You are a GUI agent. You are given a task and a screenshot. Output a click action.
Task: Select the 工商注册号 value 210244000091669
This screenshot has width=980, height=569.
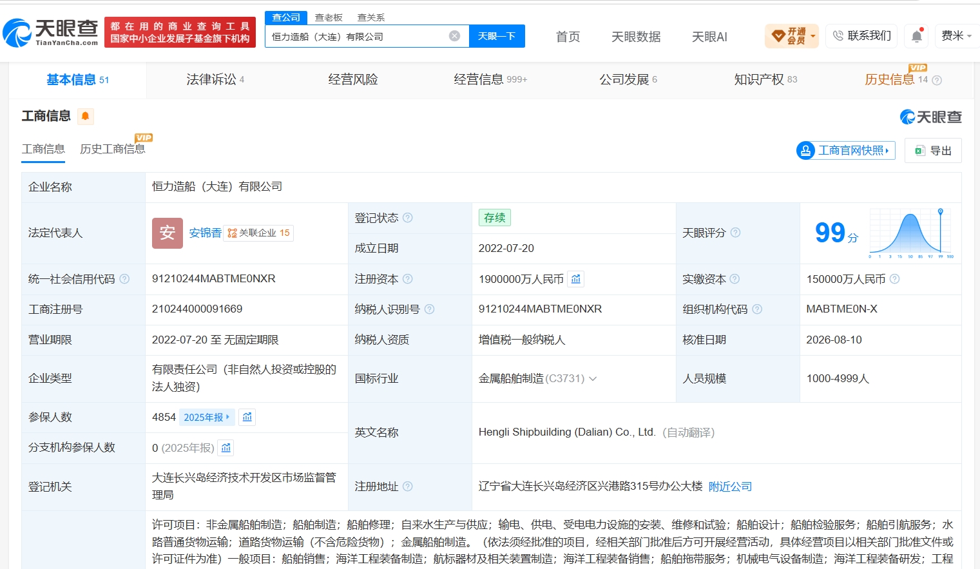click(x=197, y=309)
